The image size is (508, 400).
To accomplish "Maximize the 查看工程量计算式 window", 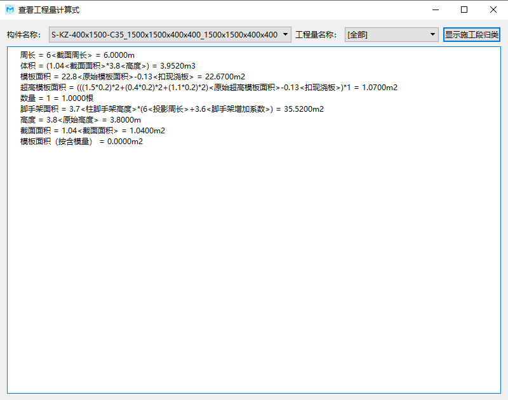I will pos(464,10).
